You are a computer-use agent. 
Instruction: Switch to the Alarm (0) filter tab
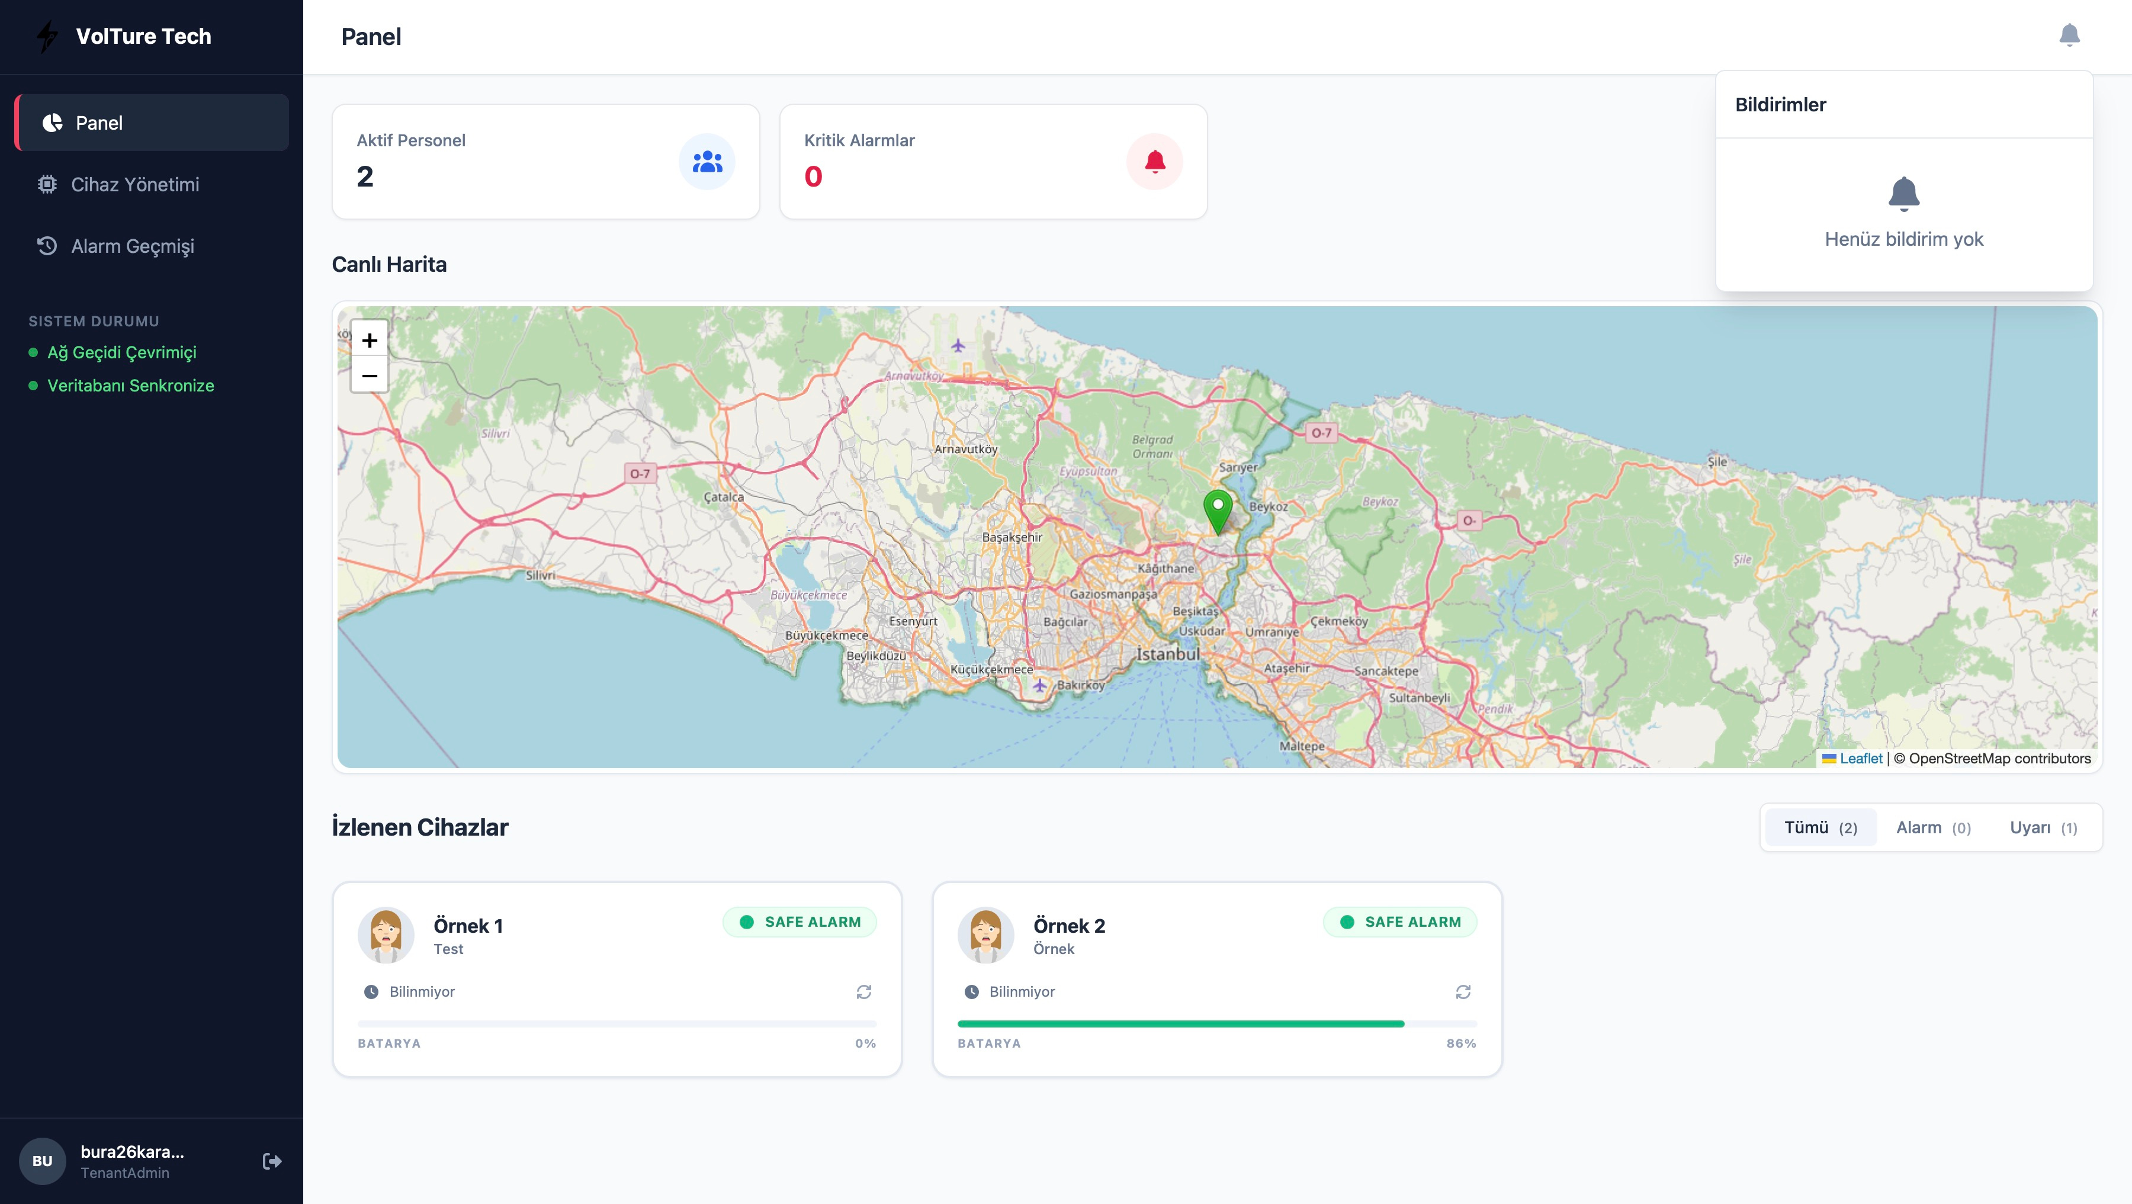coord(1932,827)
